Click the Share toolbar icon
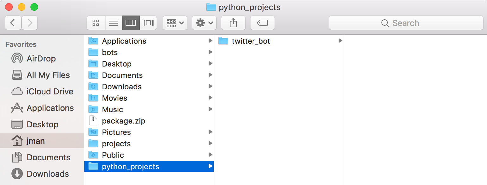 tap(233, 23)
